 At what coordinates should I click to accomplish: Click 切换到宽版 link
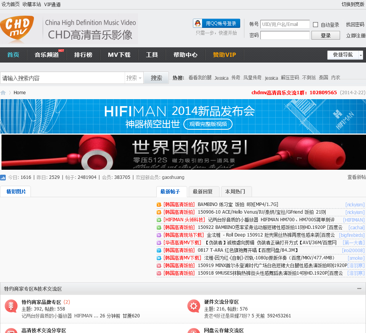pyautogui.click(x=353, y=5)
